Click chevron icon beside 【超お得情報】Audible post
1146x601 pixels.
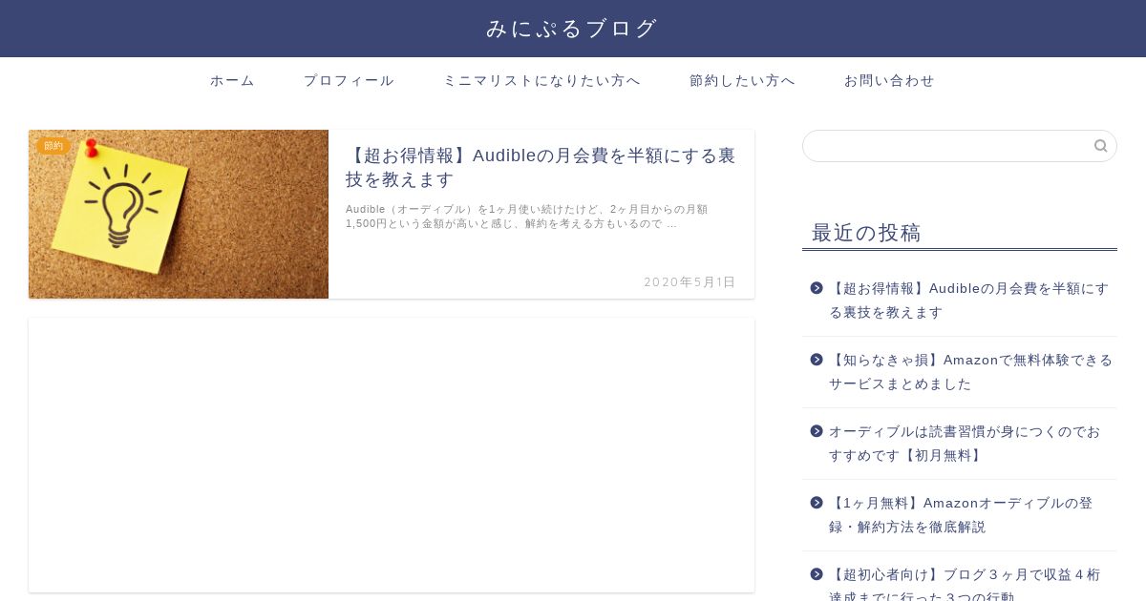click(x=817, y=288)
